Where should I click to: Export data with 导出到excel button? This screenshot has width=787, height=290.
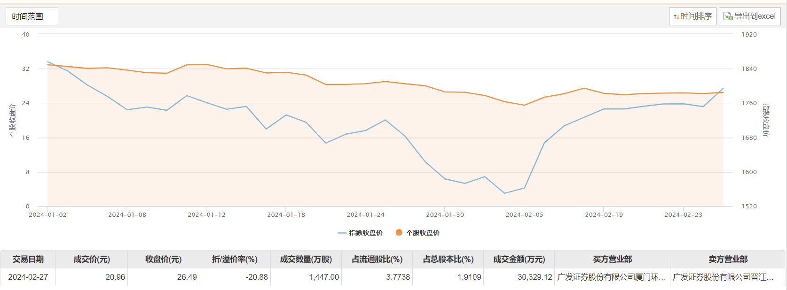[x=749, y=16]
